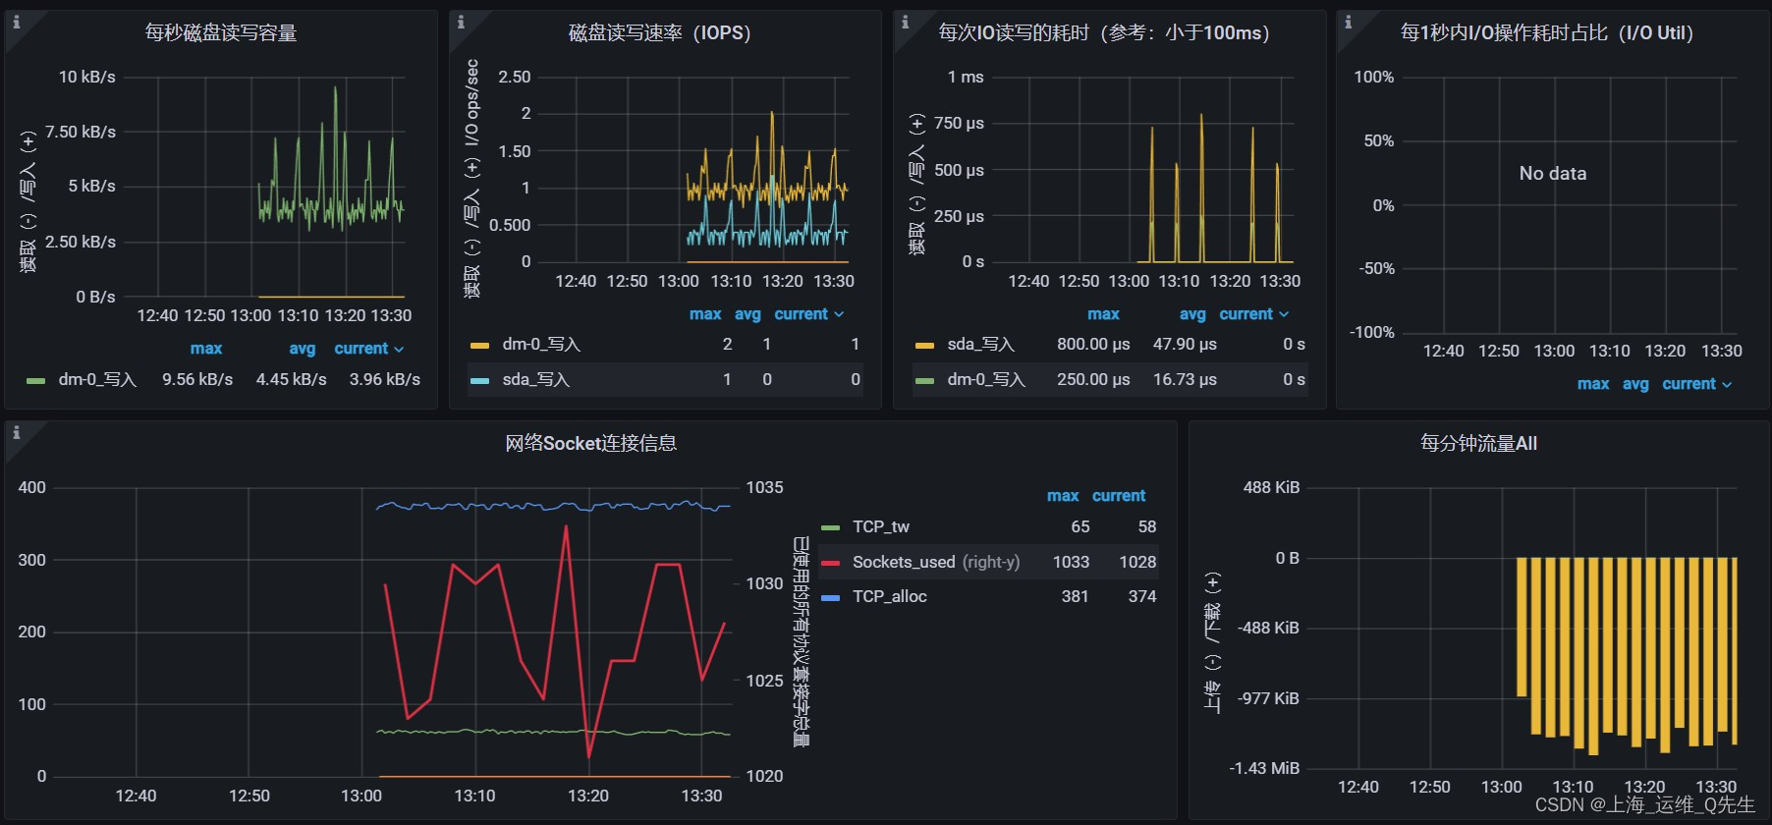Viewport: 1772px width, 825px height.
Task: Open info icon on 每秒磁盘读写容量 panel
Action: 16,22
